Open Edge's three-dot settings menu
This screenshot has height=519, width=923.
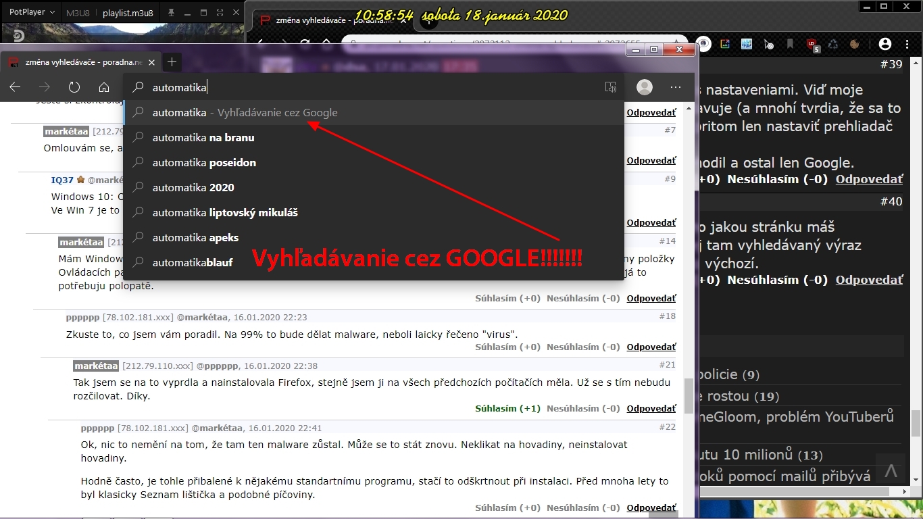pyautogui.click(x=676, y=87)
